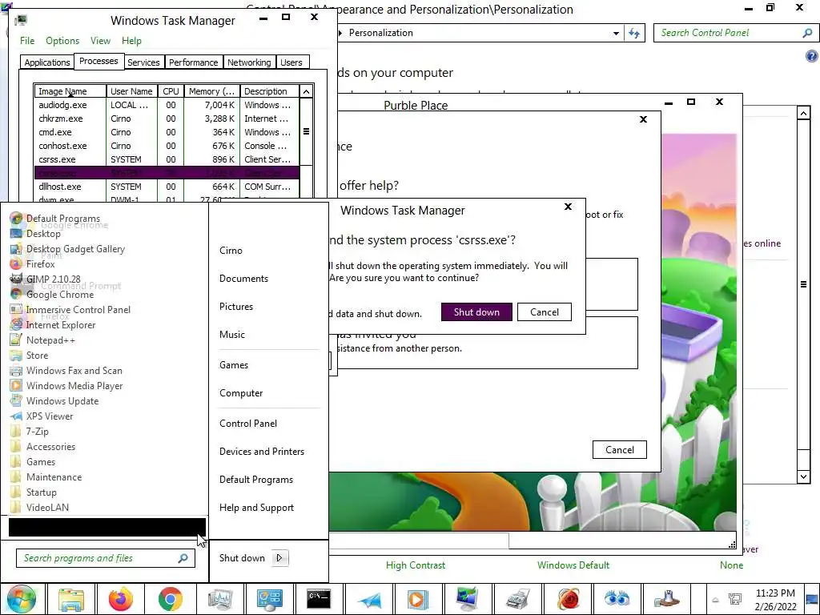This screenshot has height=615, width=820.
Task: Open Immersive Control Panel from Start menu
Action: (70, 310)
